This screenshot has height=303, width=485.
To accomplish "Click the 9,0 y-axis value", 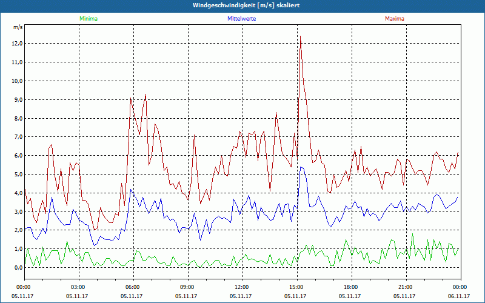I will point(18,99).
